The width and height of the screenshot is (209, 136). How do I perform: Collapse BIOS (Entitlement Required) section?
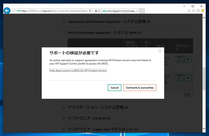click(64, 32)
